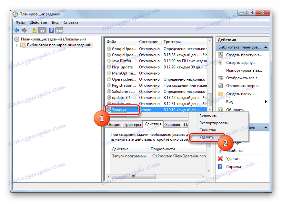Click the blue Help question mark toolbar icon
Viewport: 282px width, 203px height.
tap(51, 31)
